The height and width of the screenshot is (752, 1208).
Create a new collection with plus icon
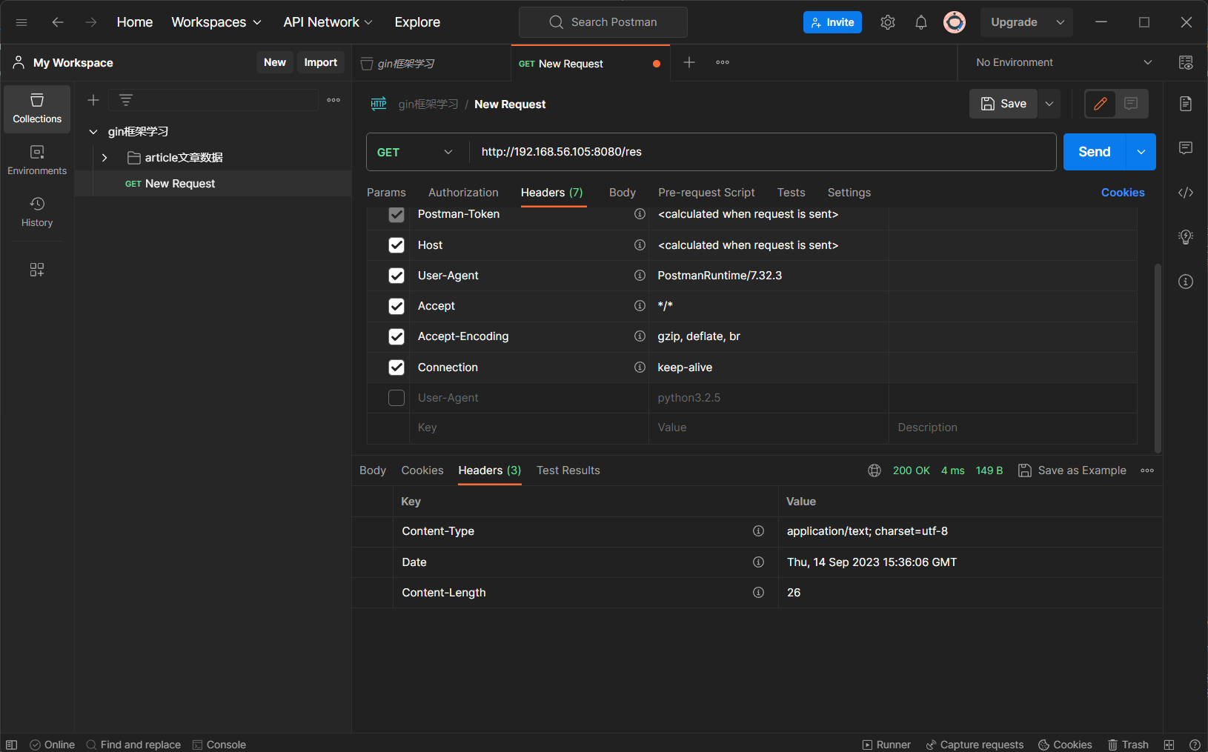pos(93,100)
